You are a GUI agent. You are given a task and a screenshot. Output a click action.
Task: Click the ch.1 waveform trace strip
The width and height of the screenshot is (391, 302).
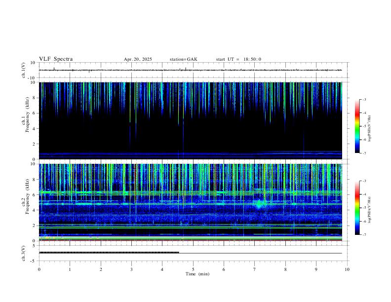(x=191, y=70)
